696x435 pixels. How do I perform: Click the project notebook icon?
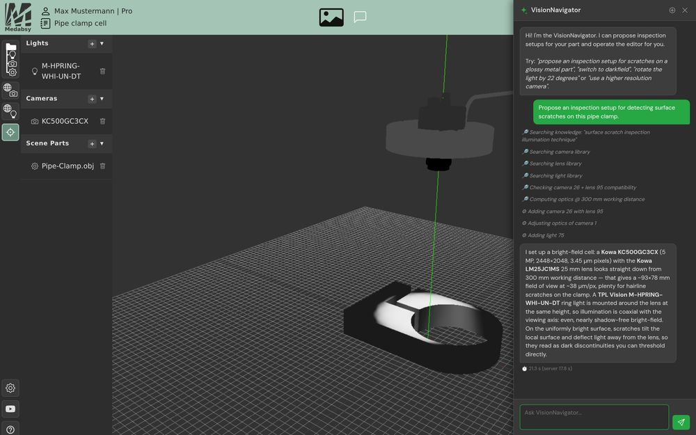coord(45,23)
